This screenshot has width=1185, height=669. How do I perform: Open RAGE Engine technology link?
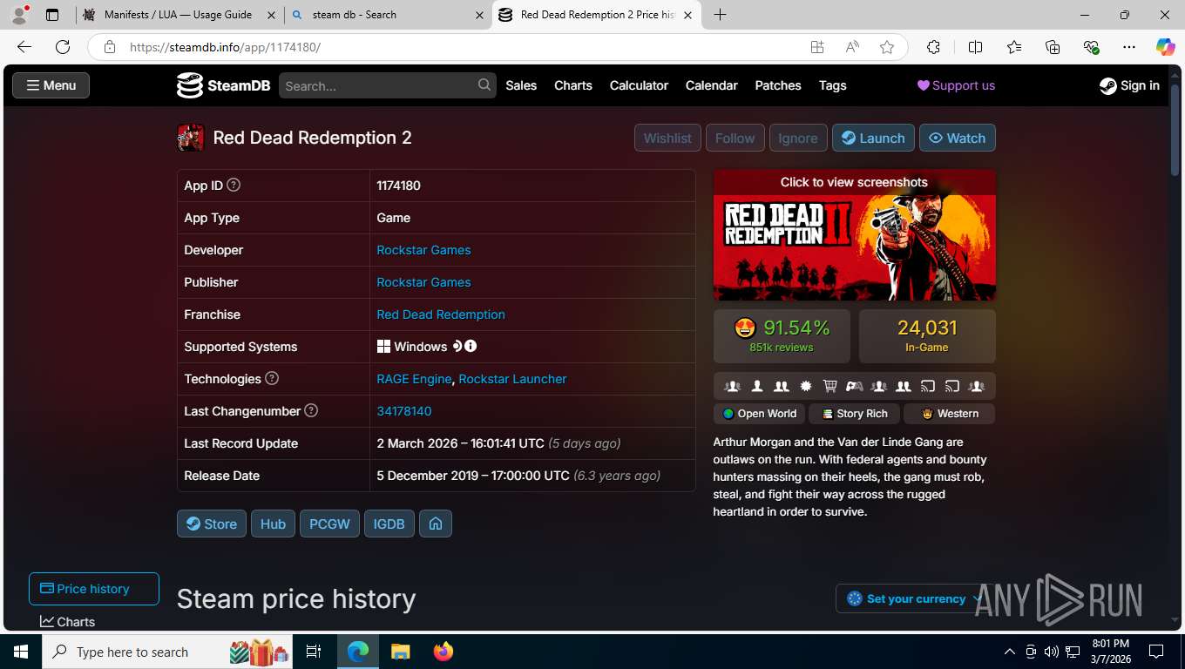coord(414,379)
